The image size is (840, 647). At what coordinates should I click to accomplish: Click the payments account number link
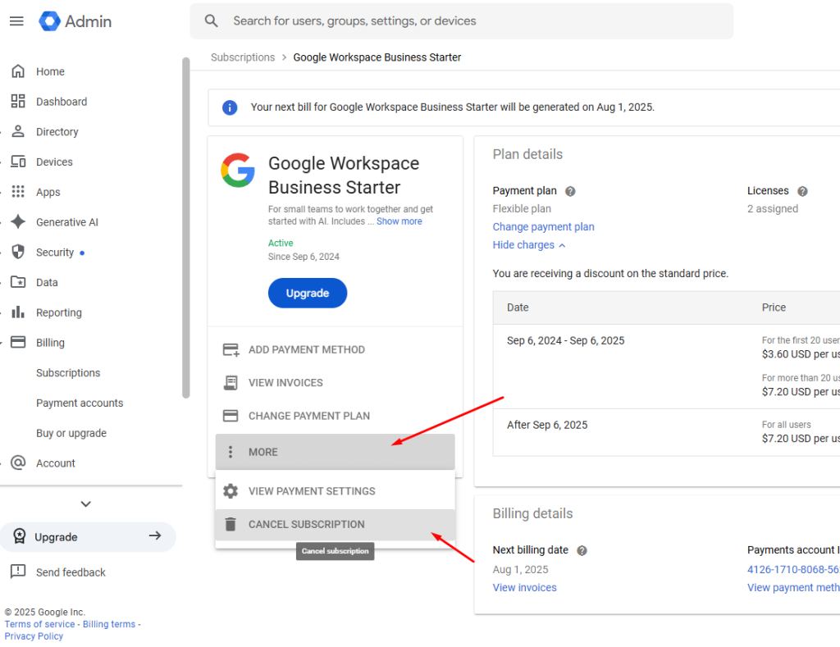793,569
